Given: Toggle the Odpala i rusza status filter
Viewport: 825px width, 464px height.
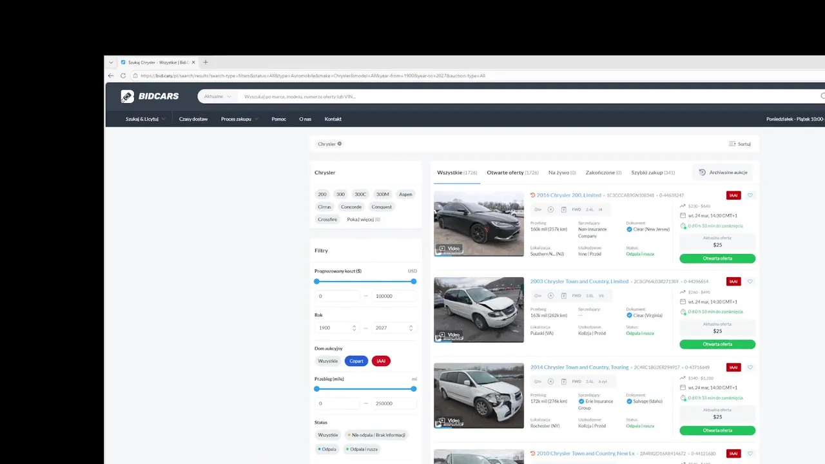Looking at the screenshot, I should (362, 449).
